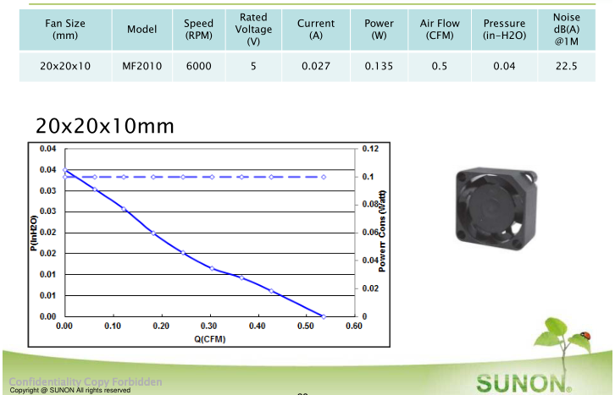Click the Rated Voltage (V) header
The image size is (615, 395).
pyautogui.click(x=253, y=30)
